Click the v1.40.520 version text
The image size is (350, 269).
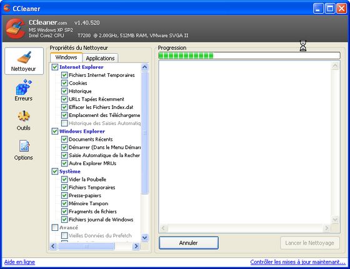pos(87,23)
